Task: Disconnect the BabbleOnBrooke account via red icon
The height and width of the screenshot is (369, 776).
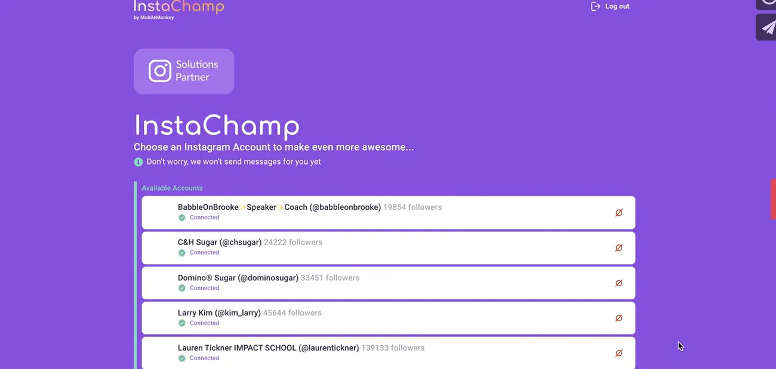Action: [619, 213]
